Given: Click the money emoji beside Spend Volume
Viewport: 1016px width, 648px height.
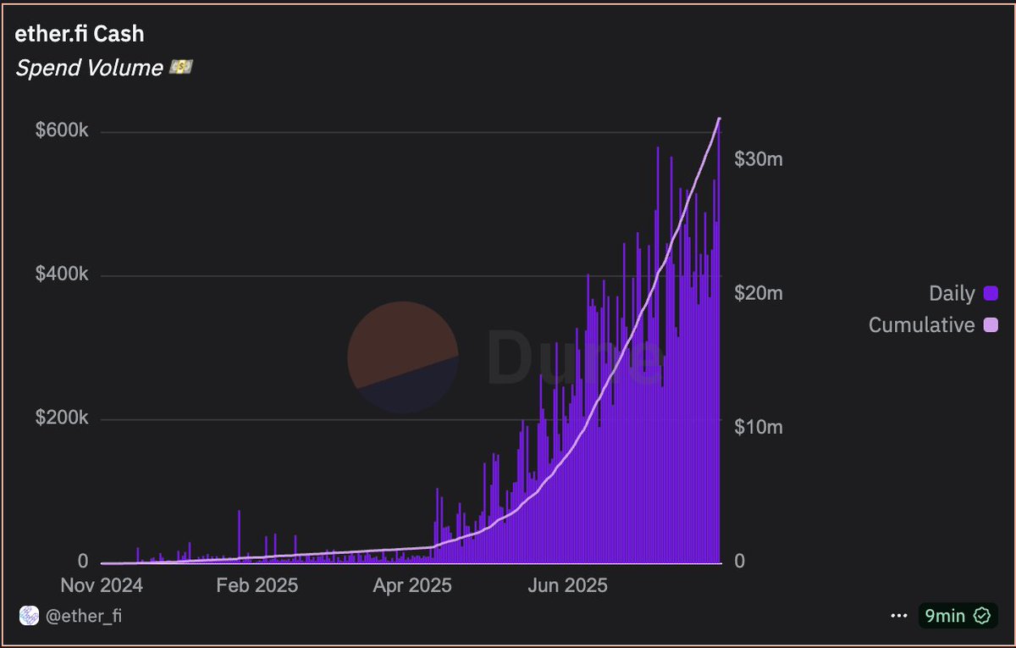Looking at the screenshot, I should click(x=180, y=68).
